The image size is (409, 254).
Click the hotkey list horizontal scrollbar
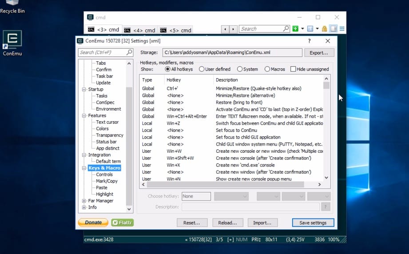tap(231, 184)
